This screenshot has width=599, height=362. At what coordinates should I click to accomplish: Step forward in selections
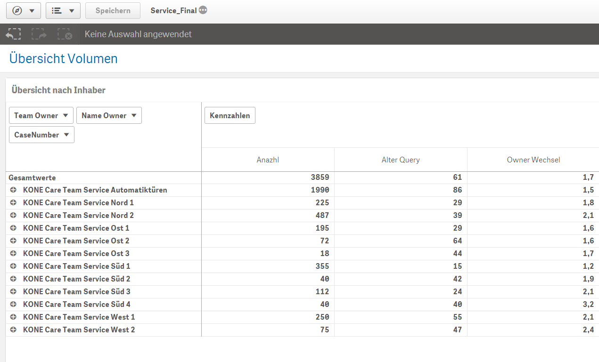pyautogui.click(x=39, y=34)
